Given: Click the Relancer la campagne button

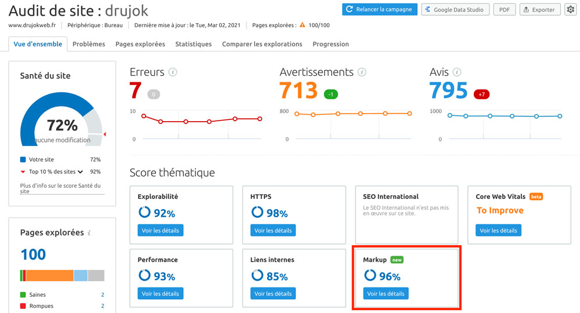Looking at the screenshot, I should click(379, 10).
